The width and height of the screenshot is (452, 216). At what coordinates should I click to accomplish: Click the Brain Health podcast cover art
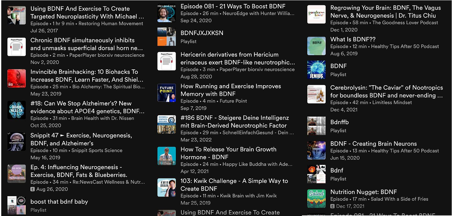point(16,110)
